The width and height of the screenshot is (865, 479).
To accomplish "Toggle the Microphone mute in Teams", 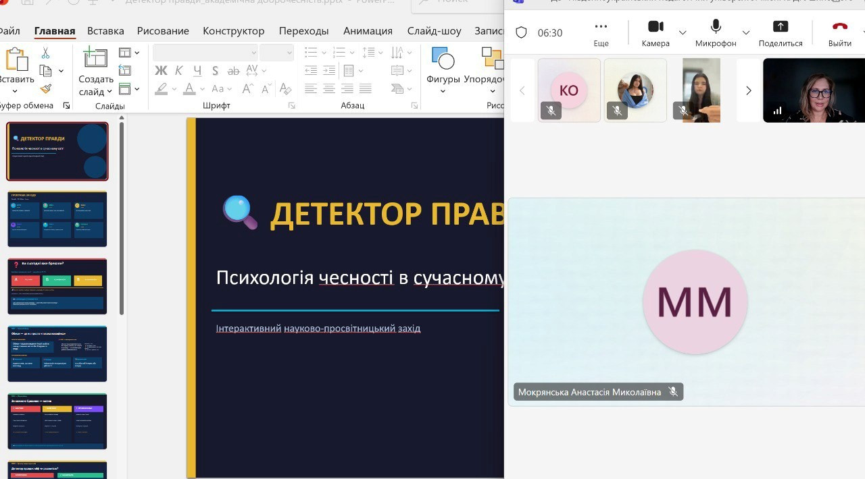I will pyautogui.click(x=716, y=27).
